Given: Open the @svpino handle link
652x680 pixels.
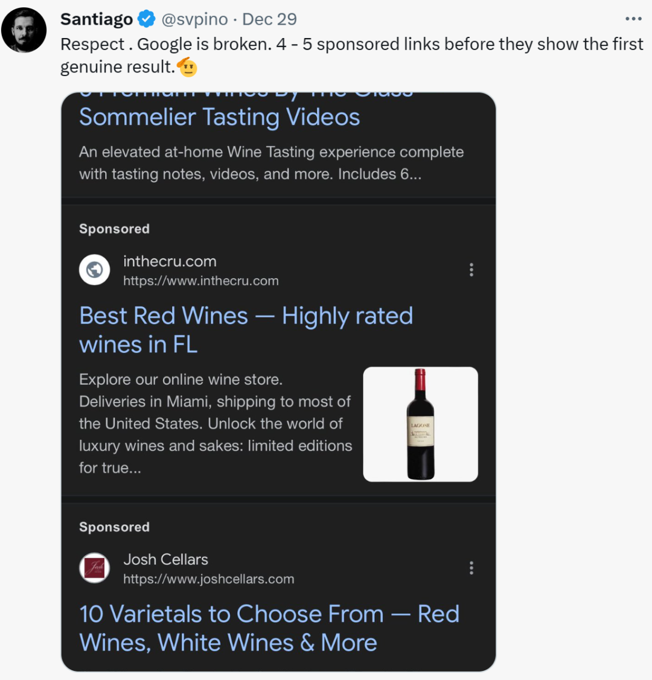Looking at the screenshot, I should click(x=194, y=19).
